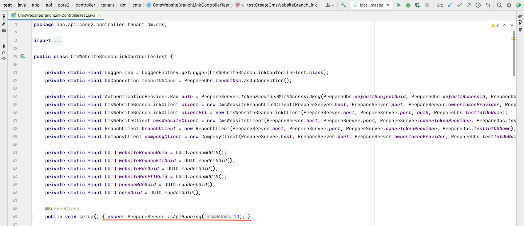Screen dimensions: 524x226
Task: Open Search Everywhere magnifier icon
Action: tap(500, 5)
